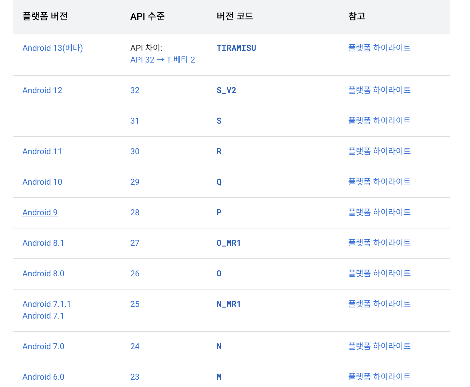Click the 'API 차이:' label text
The height and width of the screenshot is (387, 470).
click(146, 48)
